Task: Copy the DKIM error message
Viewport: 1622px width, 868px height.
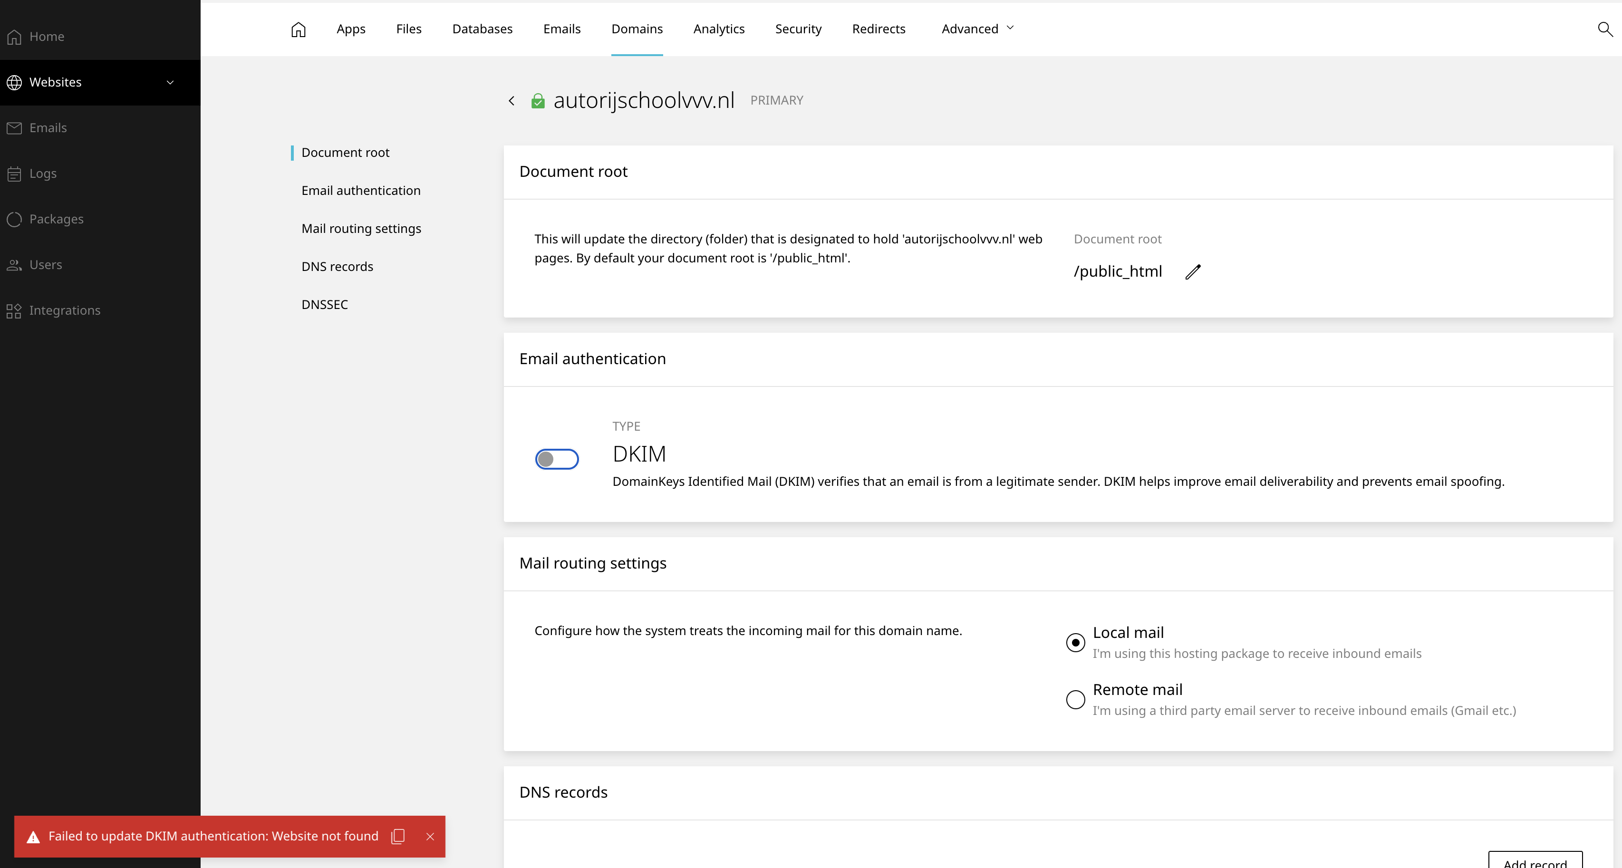Action: click(398, 837)
